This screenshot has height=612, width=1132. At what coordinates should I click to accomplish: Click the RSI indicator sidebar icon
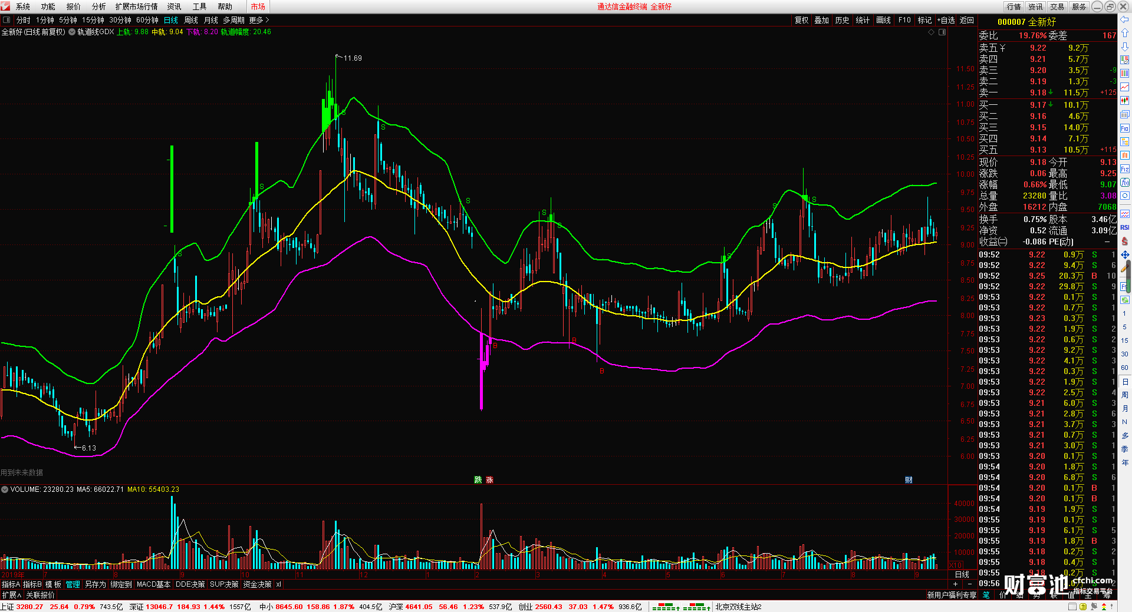pos(1125,227)
